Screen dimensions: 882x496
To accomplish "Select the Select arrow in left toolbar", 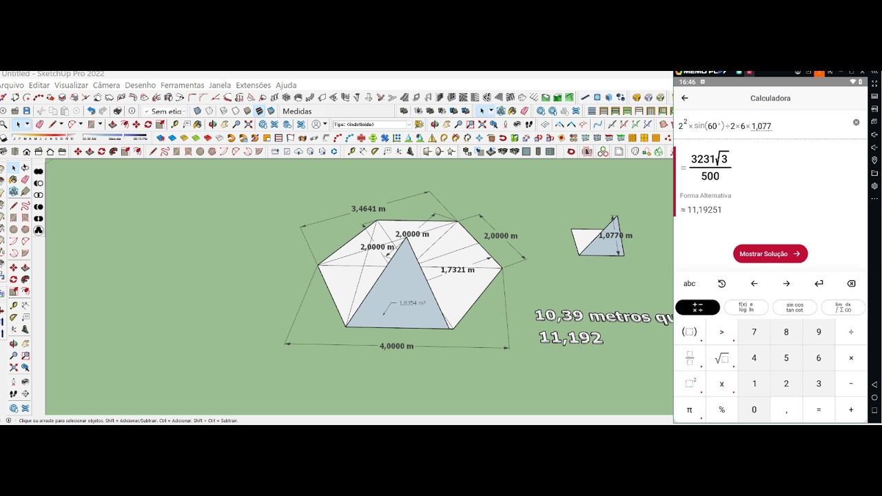I will (13, 168).
